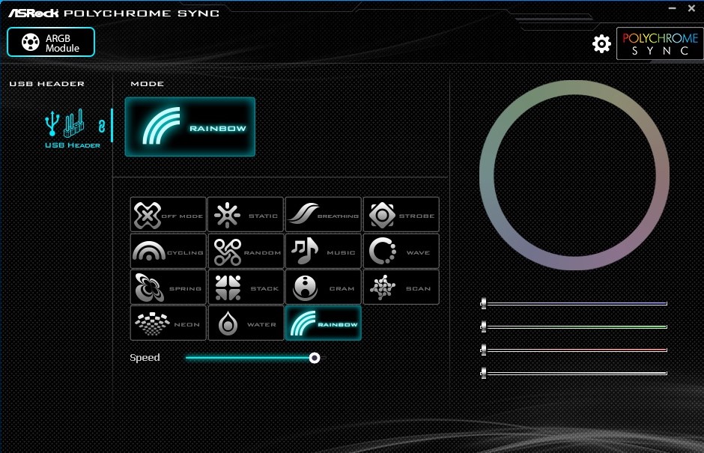Choose the Static lighting mode
Image resolution: width=704 pixels, height=453 pixels.
pyautogui.click(x=246, y=215)
